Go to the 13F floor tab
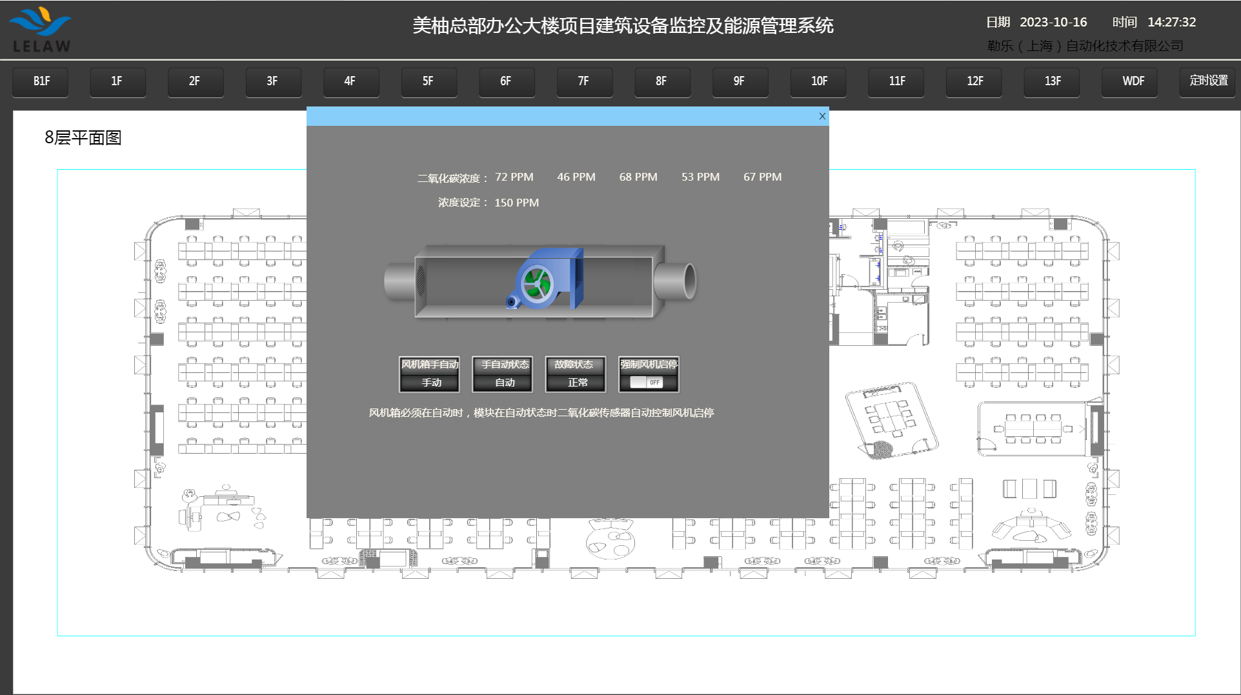The image size is (1241, 695). point(1052,81)
